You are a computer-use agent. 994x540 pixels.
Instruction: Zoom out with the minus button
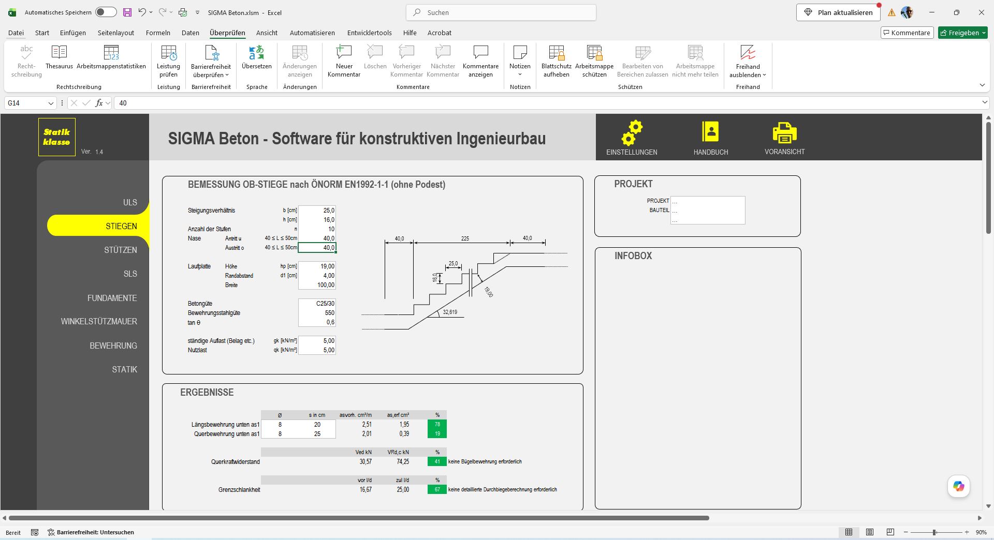coord(905,532)
